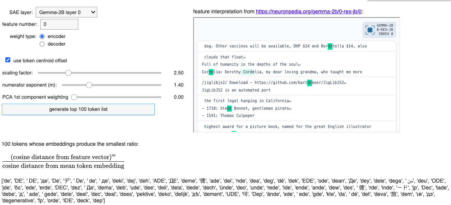Viewport: 451px width, 205px height.
Task: Click the scaling factor slider handle
Action: pos(68,73)
